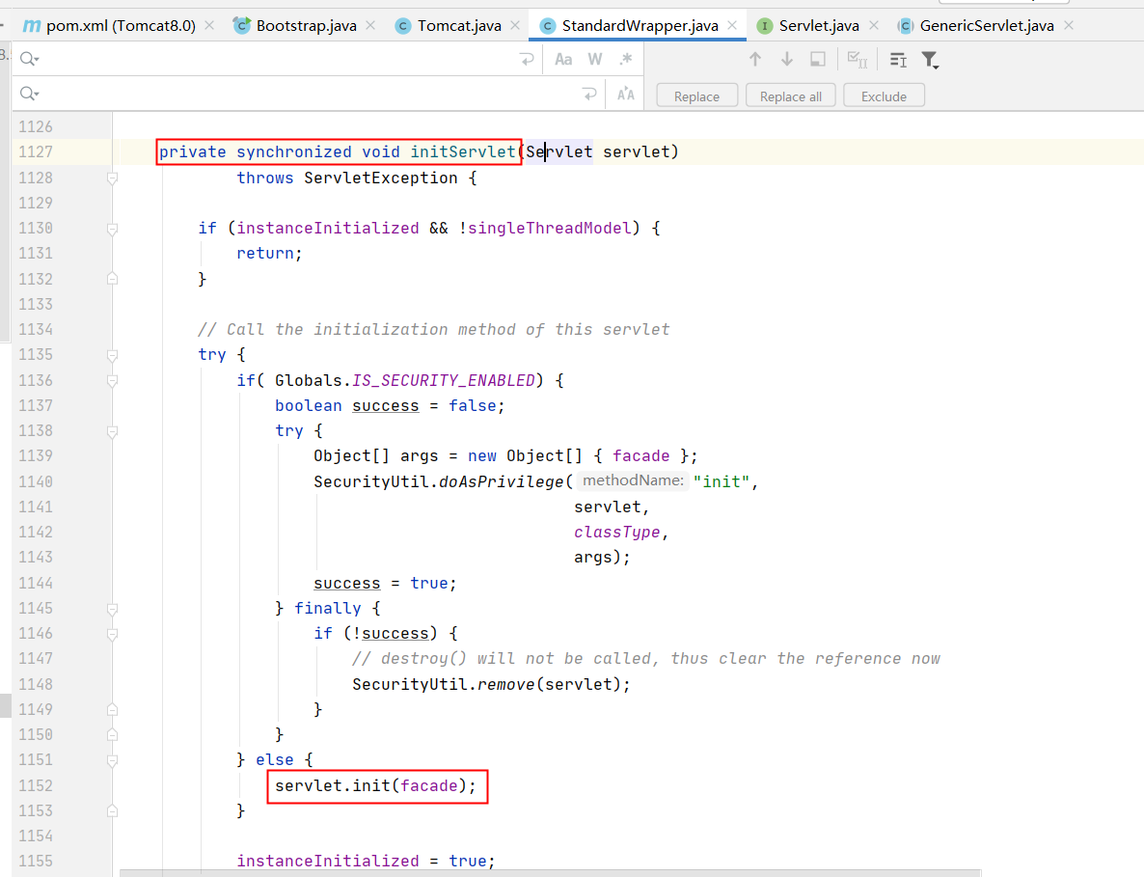Click the horizontal scrollbar at editor bottom
1144x877 pixels.
[x=551, y=872]
